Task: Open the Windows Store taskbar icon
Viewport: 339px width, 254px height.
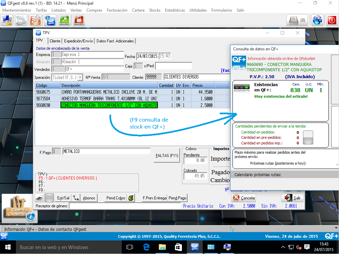Action: [178, 247]
